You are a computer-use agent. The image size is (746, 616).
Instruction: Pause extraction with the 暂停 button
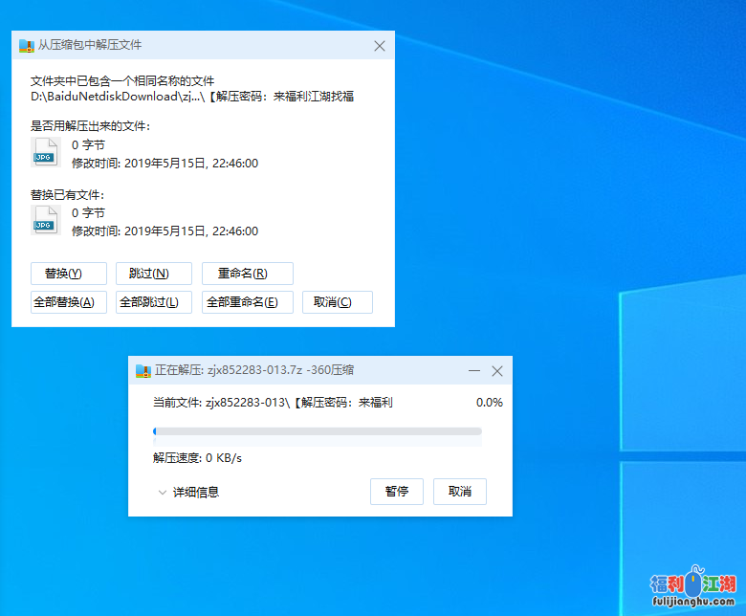pyautogui.click(x=397, y=492)
